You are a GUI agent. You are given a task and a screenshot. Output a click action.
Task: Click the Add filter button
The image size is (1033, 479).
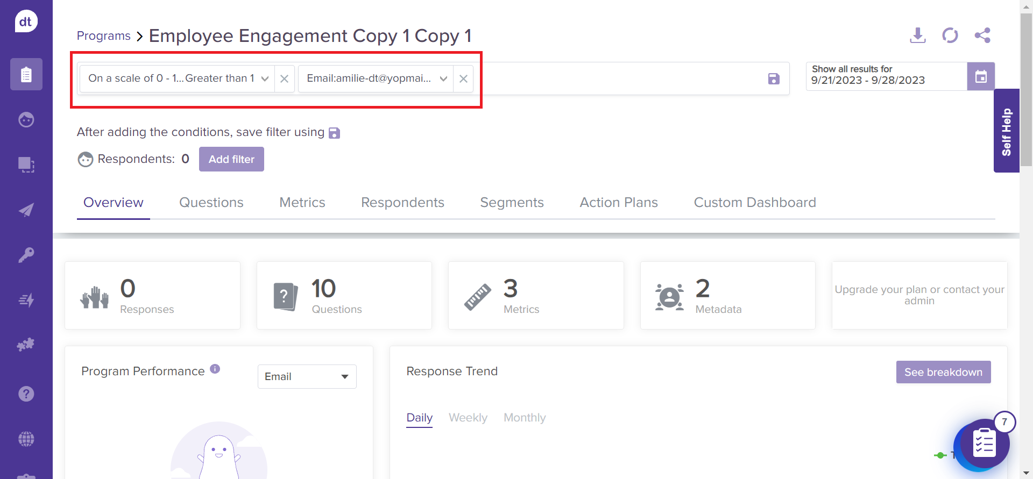click(x=231, y=159)
